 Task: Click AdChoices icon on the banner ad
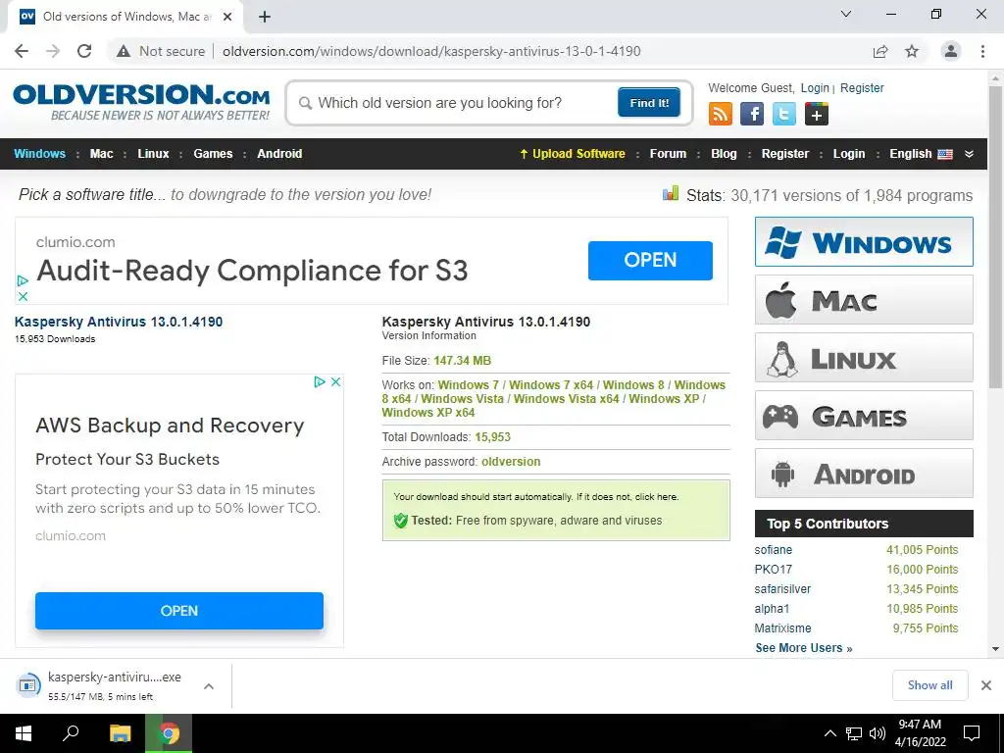coord(23,280)
